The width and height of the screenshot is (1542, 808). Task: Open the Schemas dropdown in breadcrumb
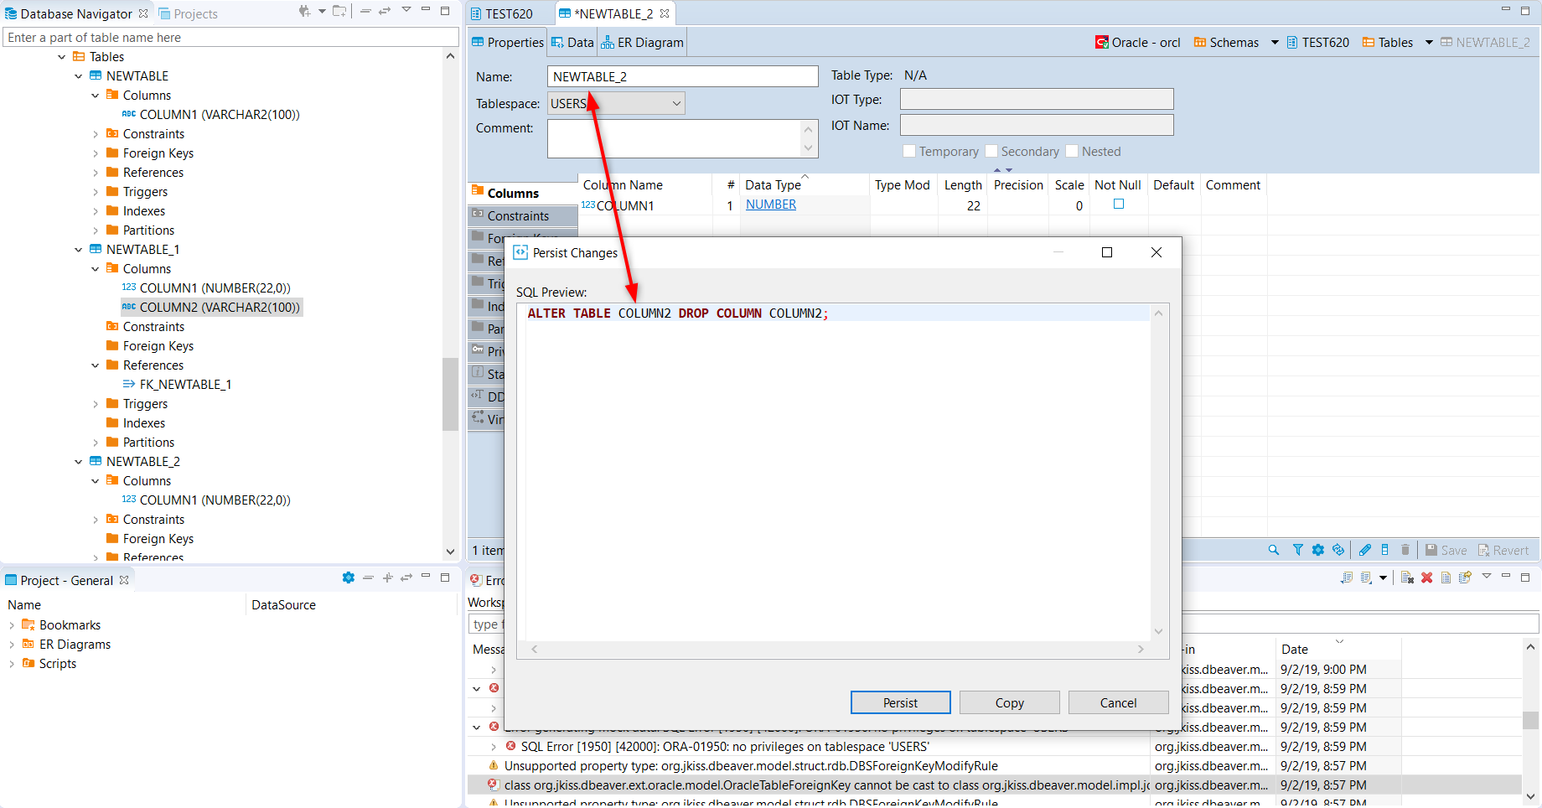tap(1275, 42)
